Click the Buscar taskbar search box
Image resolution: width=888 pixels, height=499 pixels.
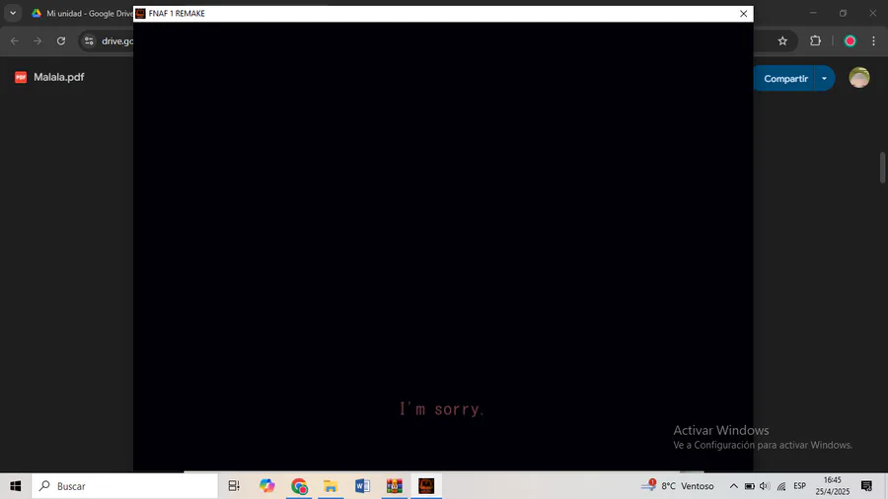(x=124, y=486)
